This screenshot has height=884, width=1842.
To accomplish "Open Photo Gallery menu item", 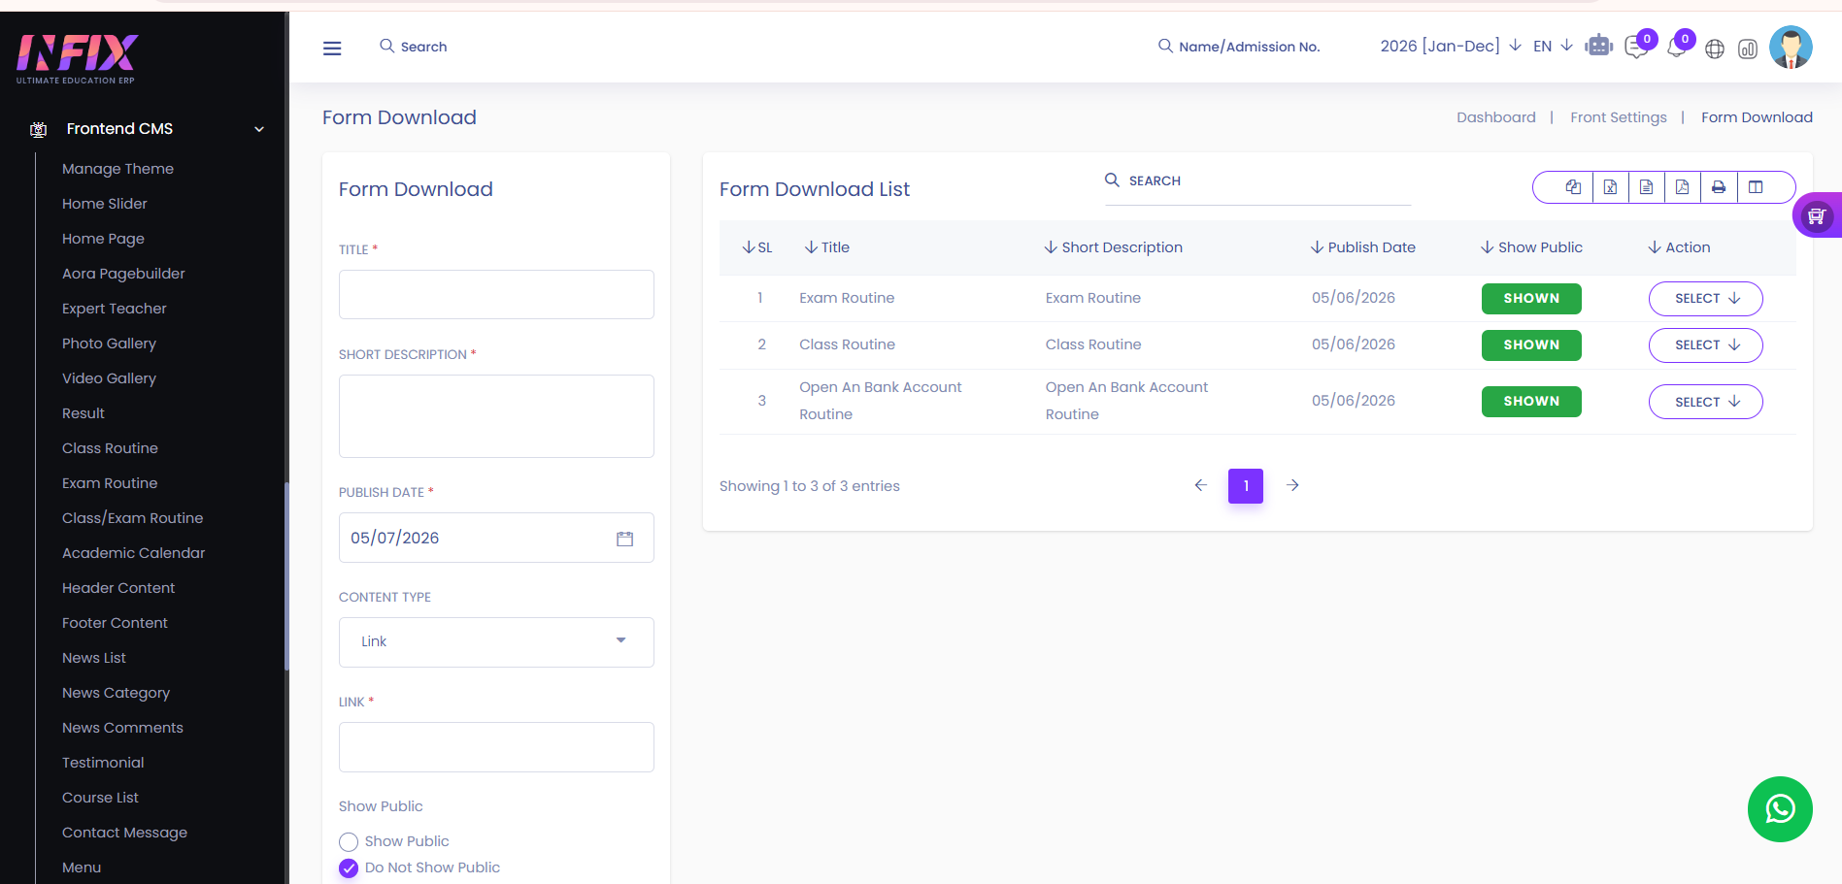I will pos(109,344).
